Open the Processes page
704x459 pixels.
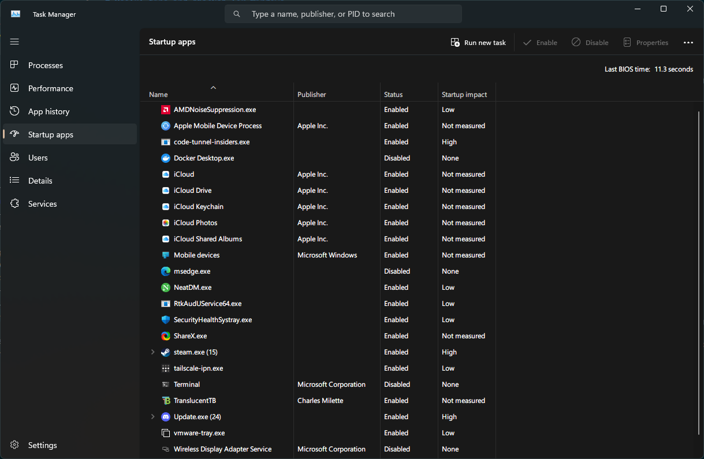pyautogui.click(x=70, y=65)
